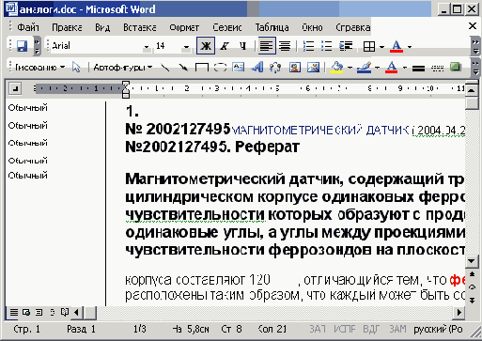482x341 pixels.
Task: Expand formatting toolbar Font Color dropdown arrow
Action: 410,47
